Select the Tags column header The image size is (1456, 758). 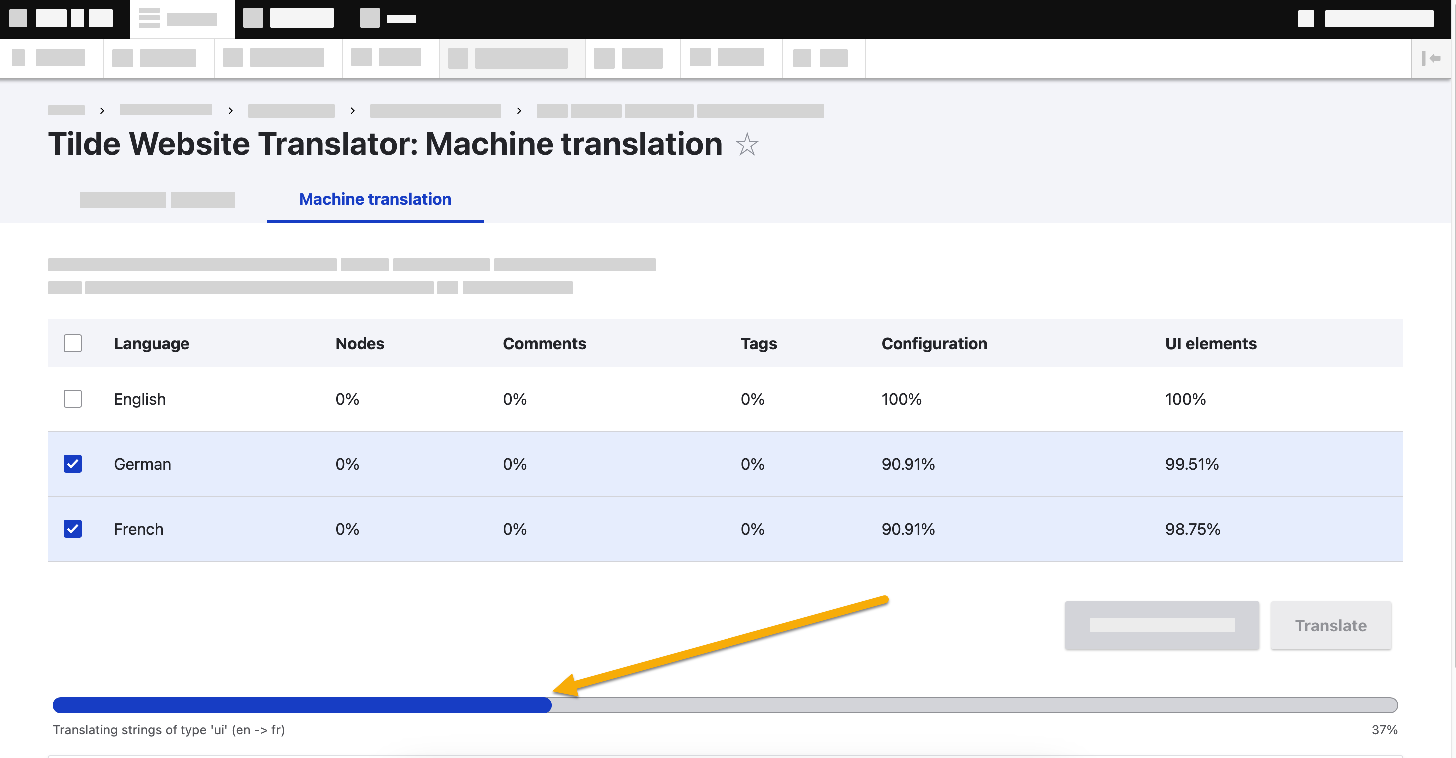[x=758, y=343]
